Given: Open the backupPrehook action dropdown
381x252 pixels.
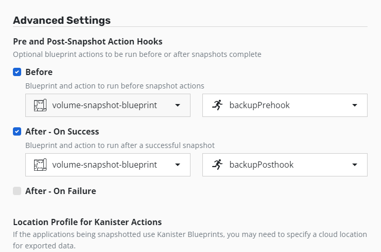Looking at the screenshot, I should (x=285, y=105).
